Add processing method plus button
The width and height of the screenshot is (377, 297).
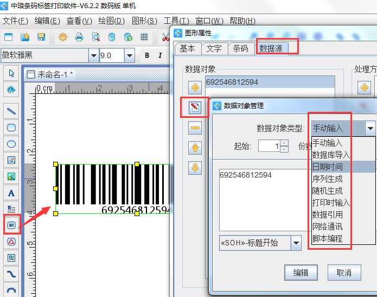coord(365,87)
